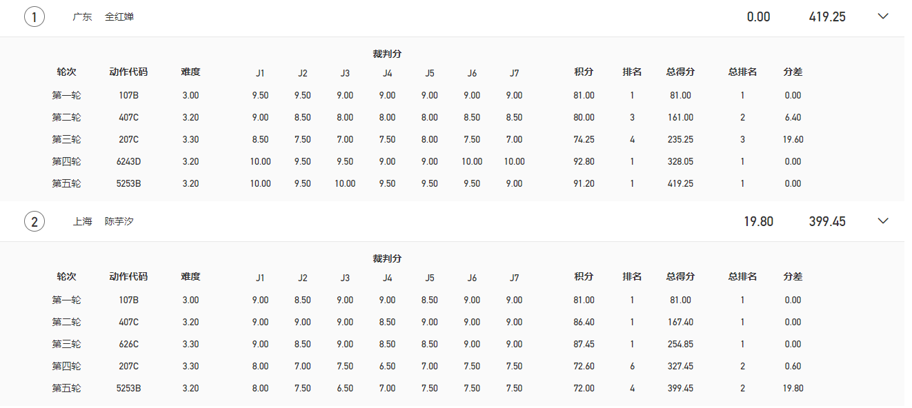Click 裁判分 heading in 全红婵's table
This screenshot has width=912, height=408.
pos(387,54)
